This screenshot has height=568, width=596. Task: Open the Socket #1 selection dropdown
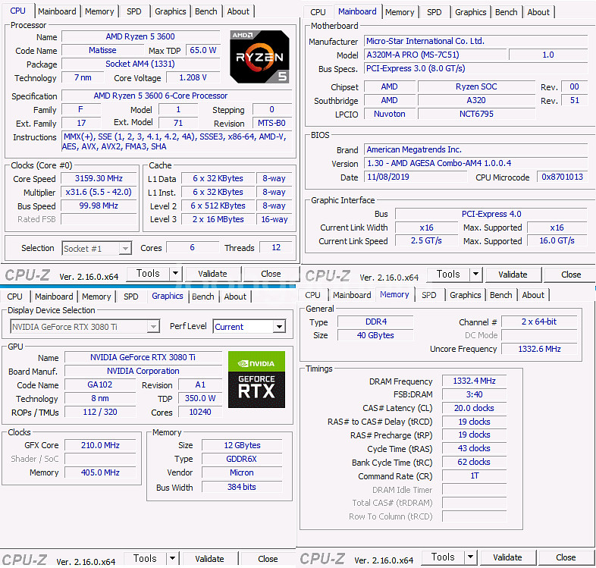pyautogui.click(x=125, y=249)
